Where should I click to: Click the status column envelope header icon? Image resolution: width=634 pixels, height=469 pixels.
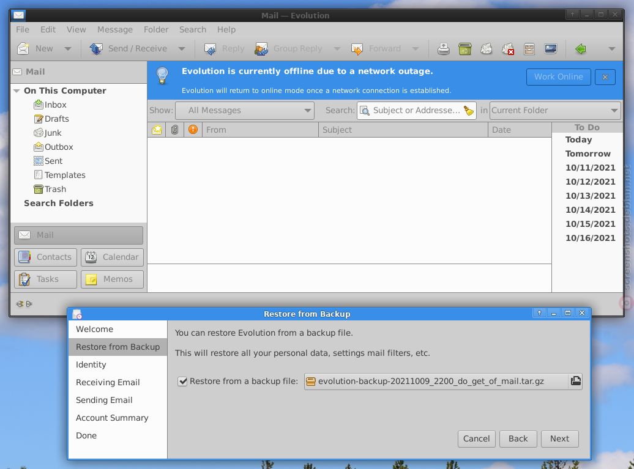157,130
